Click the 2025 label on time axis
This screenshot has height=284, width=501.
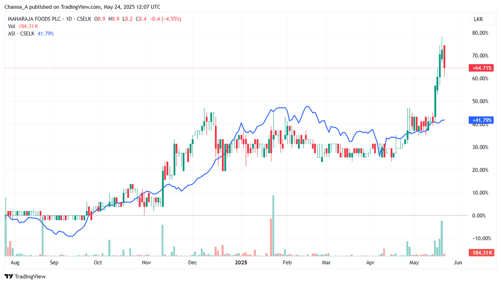242,263
